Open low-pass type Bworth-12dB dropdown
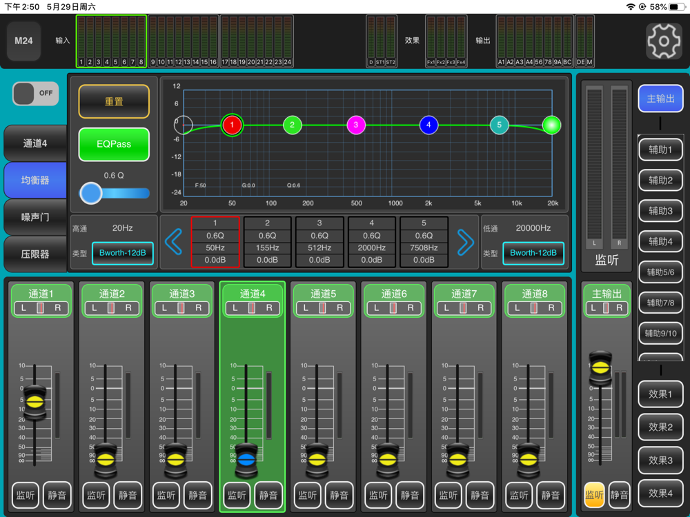This screenshot has width=690, height=517. (533, 253)
